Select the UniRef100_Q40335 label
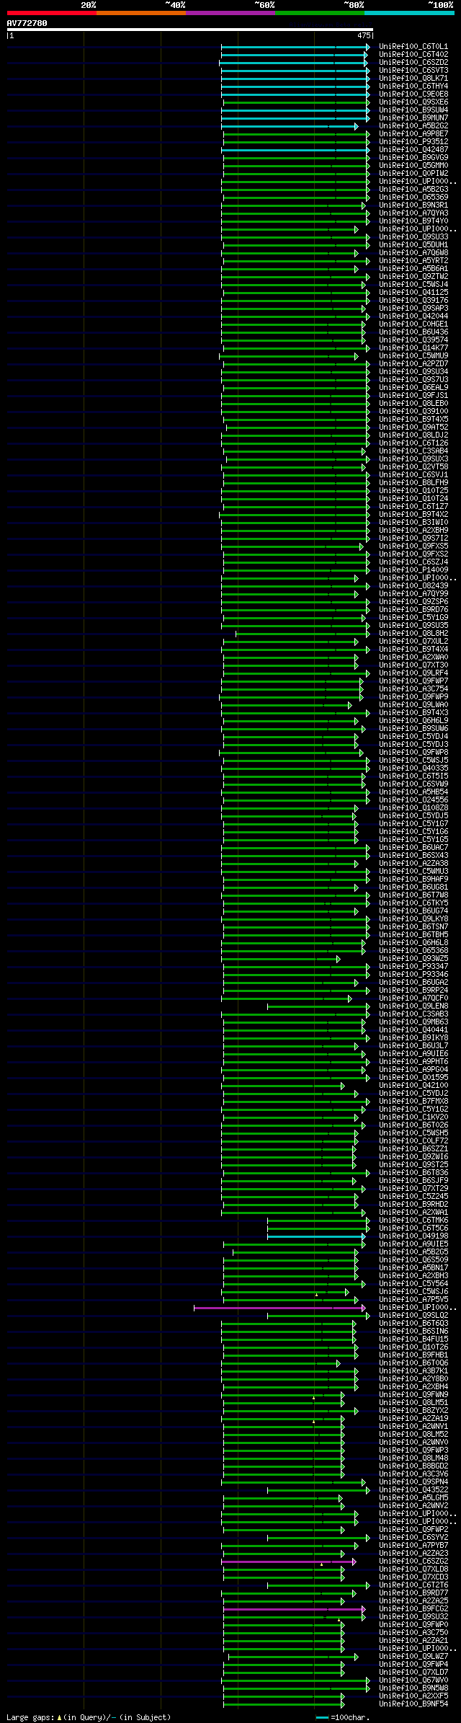This screenshot has height=1723, width=461. pos(413,768)
